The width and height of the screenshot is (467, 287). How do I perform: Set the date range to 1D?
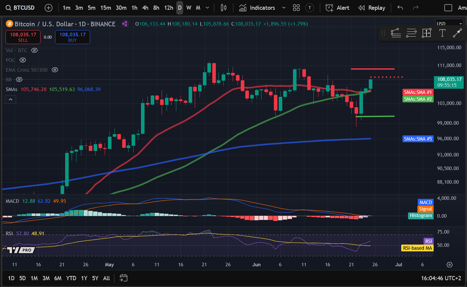[x=11, y=278]
